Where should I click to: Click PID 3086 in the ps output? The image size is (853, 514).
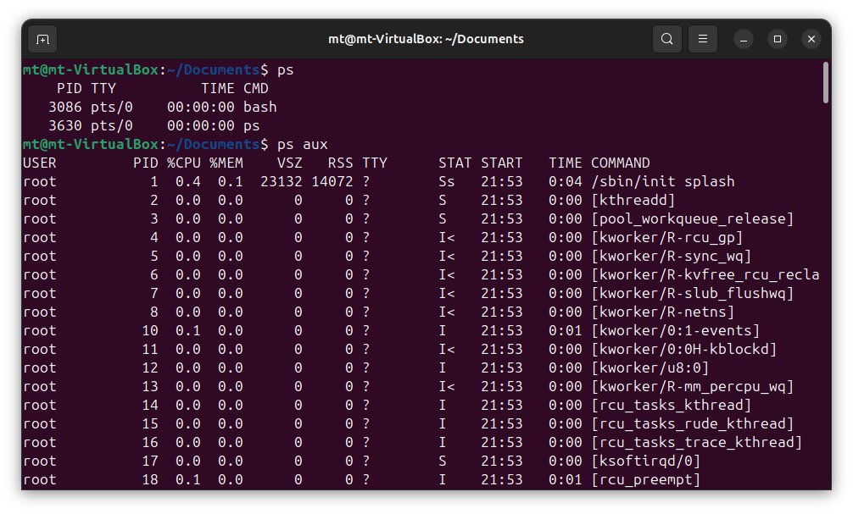[x=65, y=107]
